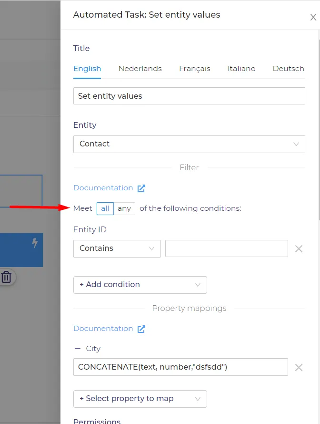This screenshot has height=424, width=320.
Task: Switch to the English title tab
Action: tap(87, 69)
